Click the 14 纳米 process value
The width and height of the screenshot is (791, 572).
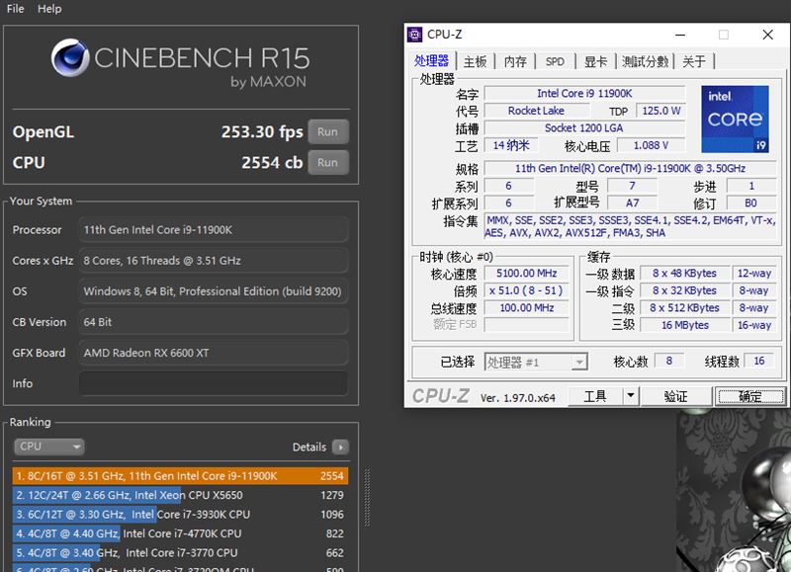coord(510,145)
